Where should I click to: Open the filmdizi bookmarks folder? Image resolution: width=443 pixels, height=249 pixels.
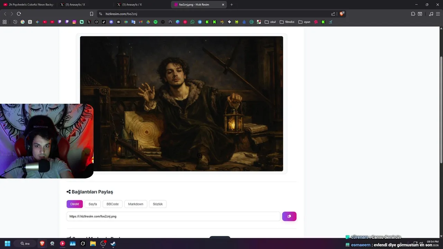[287, 22]
